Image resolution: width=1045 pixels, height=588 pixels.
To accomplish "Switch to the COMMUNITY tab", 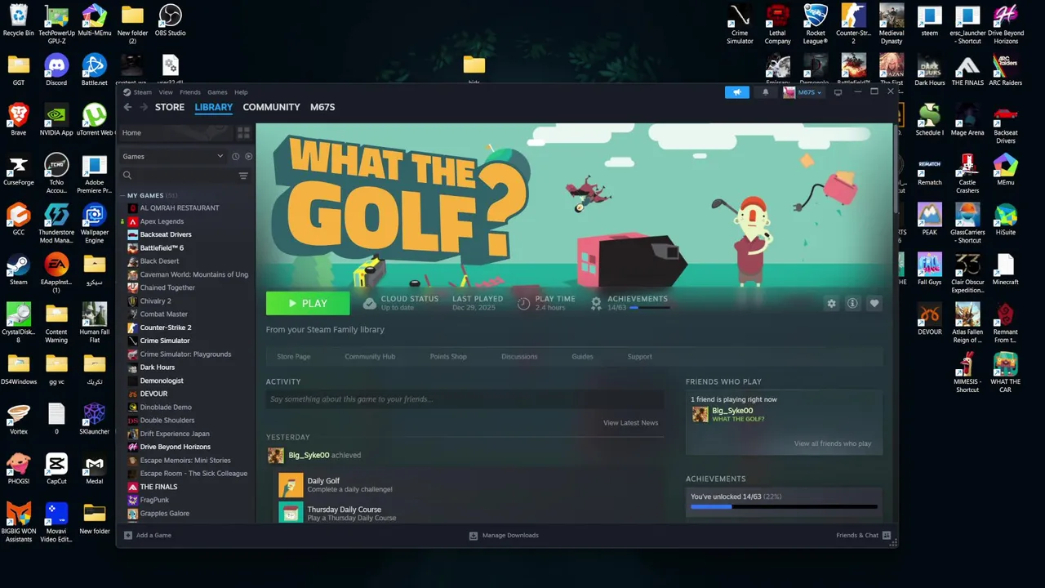I will (271, 107).
